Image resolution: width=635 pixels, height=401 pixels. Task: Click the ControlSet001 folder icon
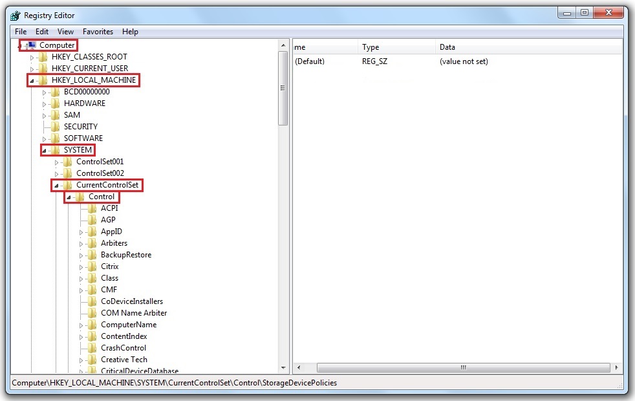pos(68,162)
